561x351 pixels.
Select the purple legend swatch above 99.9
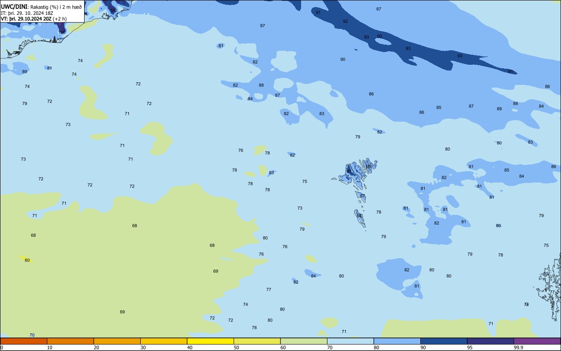coord(537,341)
